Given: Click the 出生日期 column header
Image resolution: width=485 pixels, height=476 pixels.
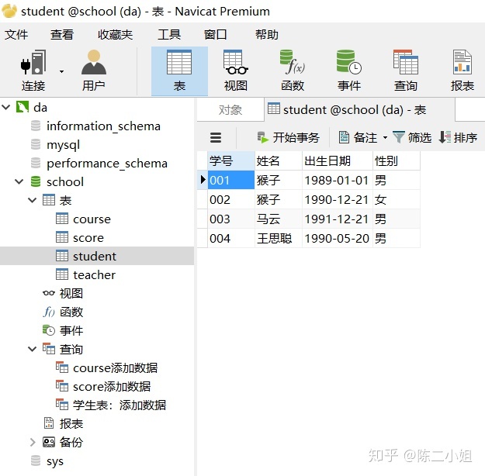Looking at the screenshot, I should 338,160.
